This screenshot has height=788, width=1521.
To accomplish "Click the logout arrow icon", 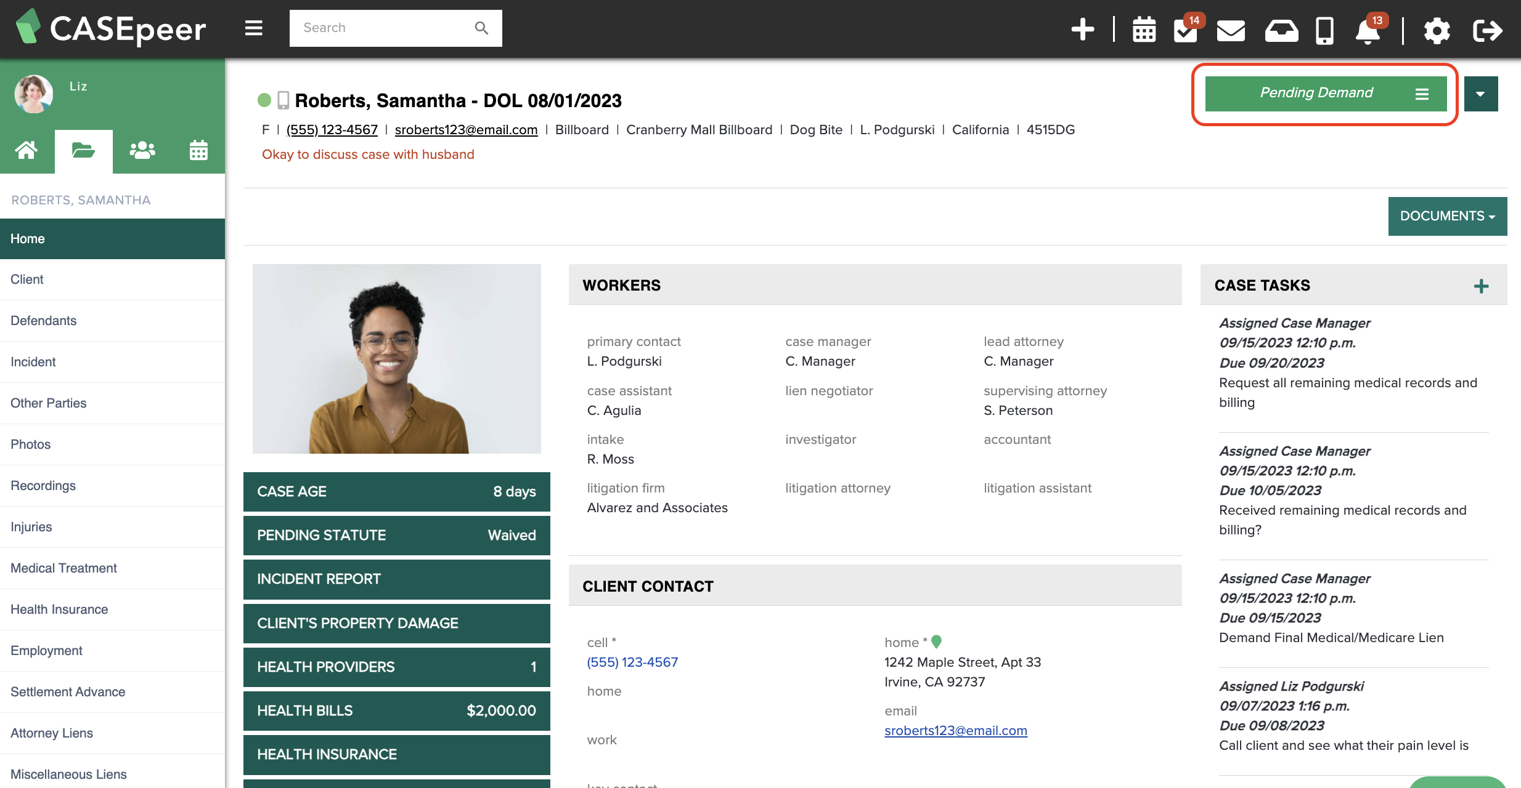I will [x=1487, y=30].
